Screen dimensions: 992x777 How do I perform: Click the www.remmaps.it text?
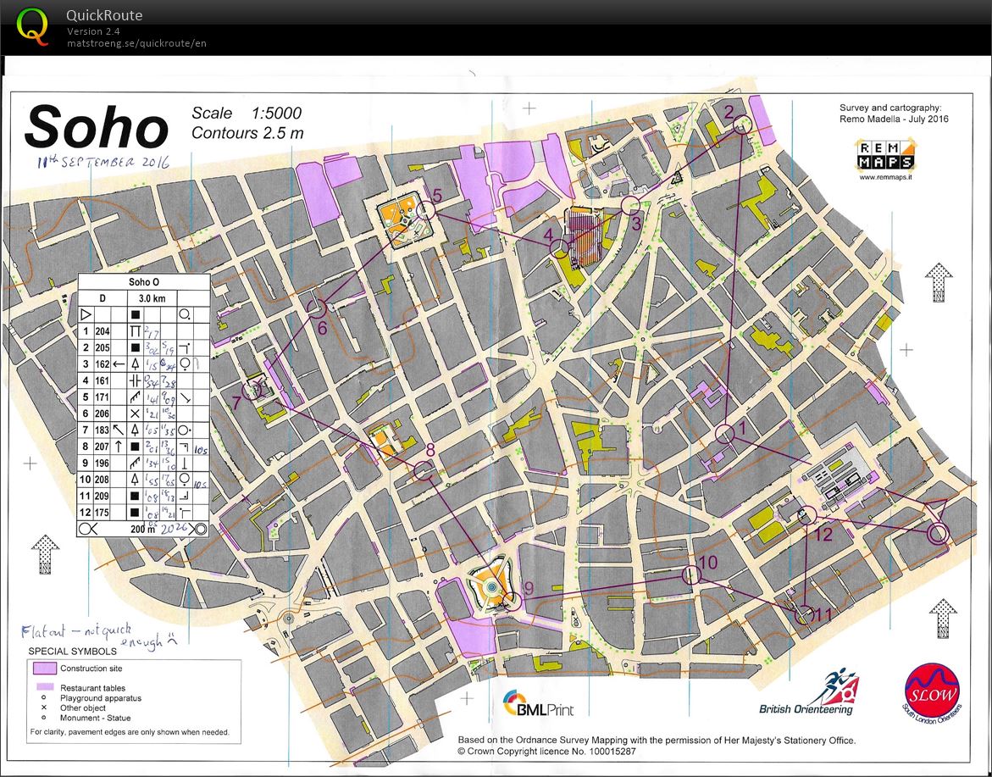tap(886, 177)
